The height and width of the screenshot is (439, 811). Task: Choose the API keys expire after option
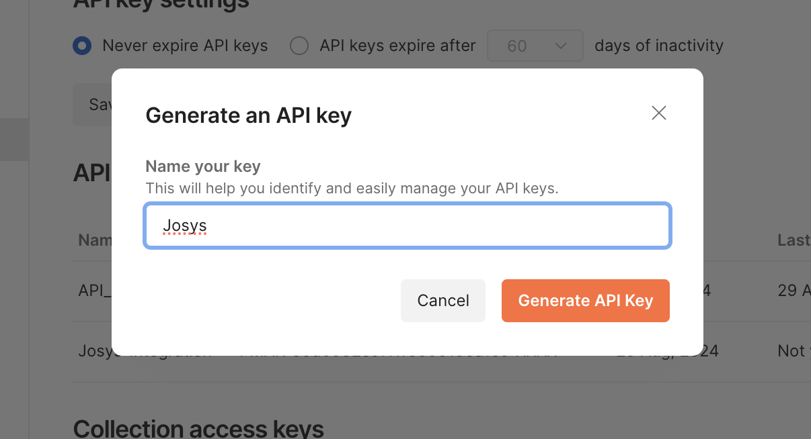pyautogui.click(x=299, y=46)
